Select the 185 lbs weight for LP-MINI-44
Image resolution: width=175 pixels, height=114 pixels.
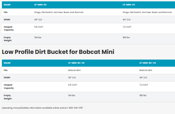coord(126,37)
